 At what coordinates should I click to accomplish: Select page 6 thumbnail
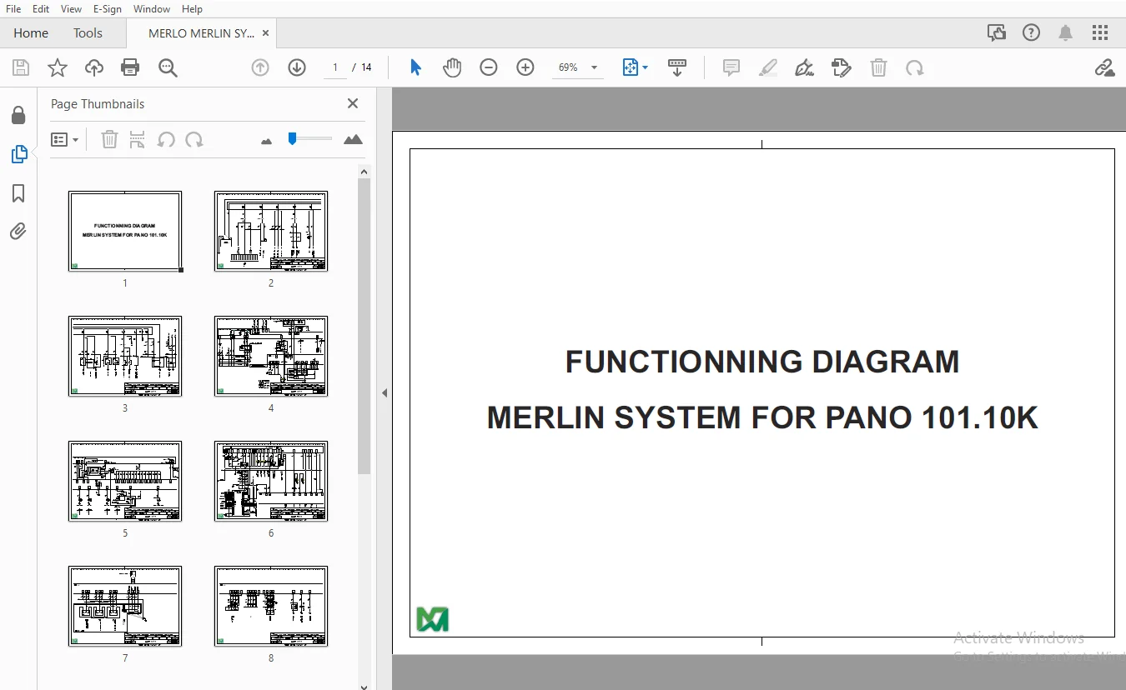271,481
